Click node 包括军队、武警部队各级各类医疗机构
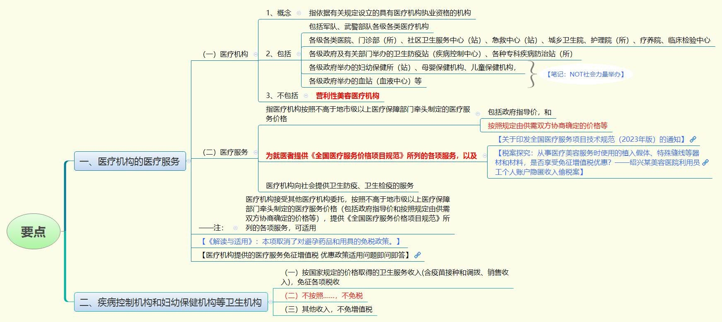Viewport: 722px width, 322px height. [x=369, y=26]
